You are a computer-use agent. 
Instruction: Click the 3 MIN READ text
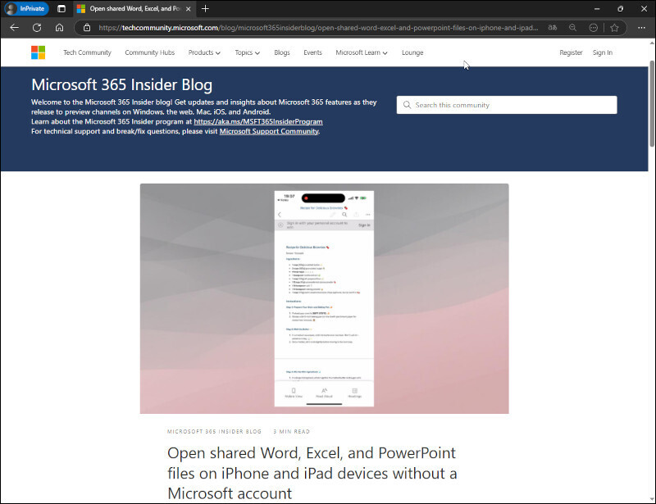pyautogui.click(x=292, y=432)
